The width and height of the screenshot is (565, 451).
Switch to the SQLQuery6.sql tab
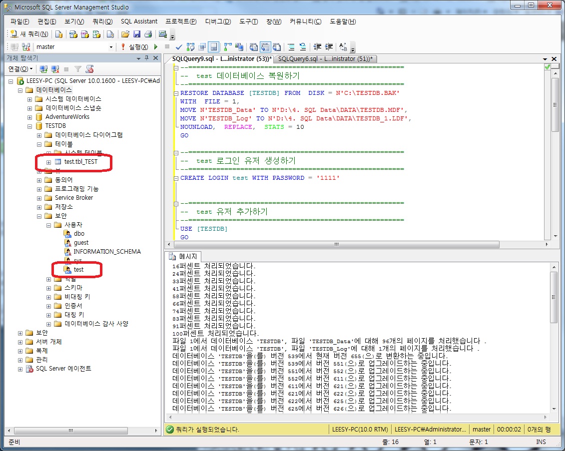(x=325, y=59)
